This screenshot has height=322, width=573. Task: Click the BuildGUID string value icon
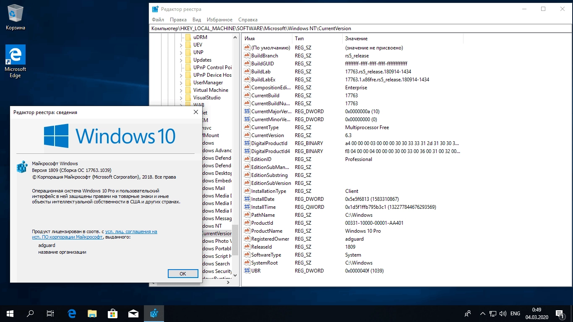(247, 64)
